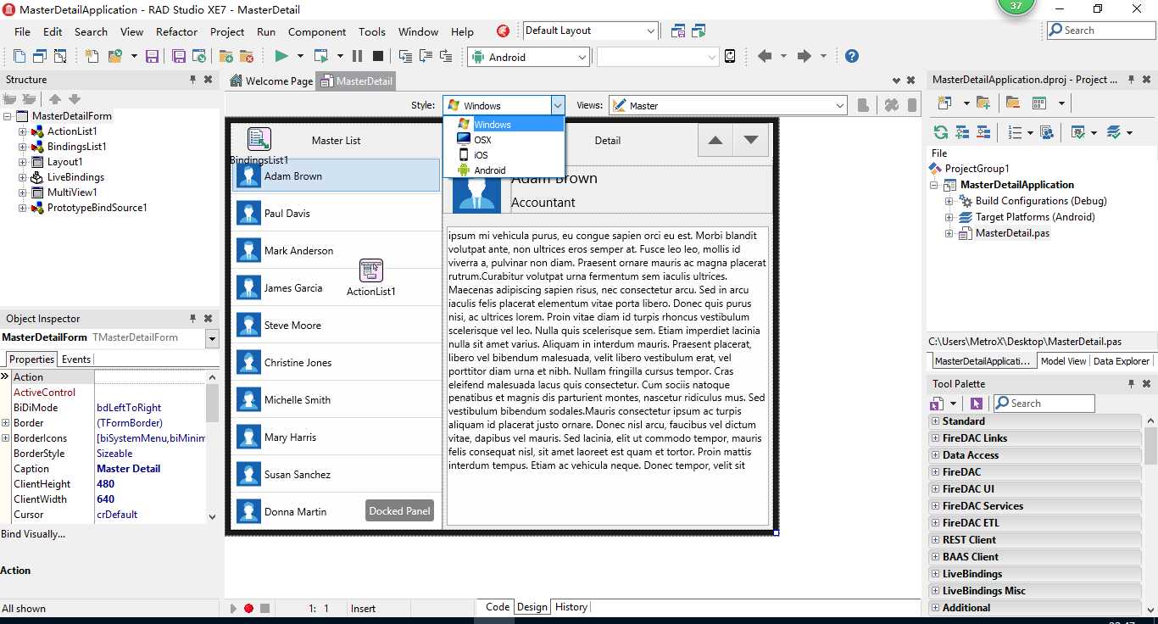The width and height of the screenshot is (1158, 624).
Task: Open the Style combo box arrow
Action: 558,105
